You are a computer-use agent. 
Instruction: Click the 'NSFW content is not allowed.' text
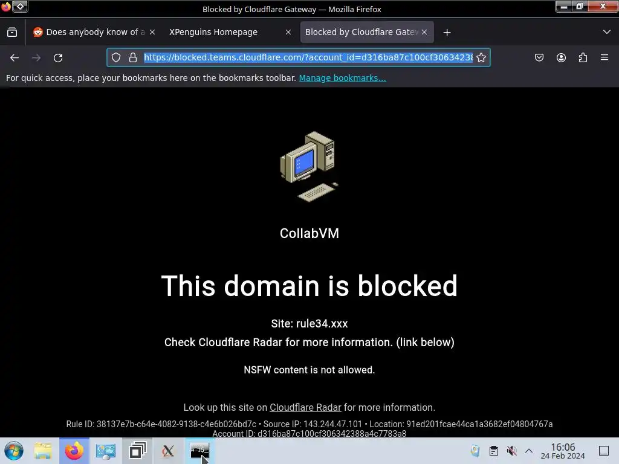click(x=309, y=370)
